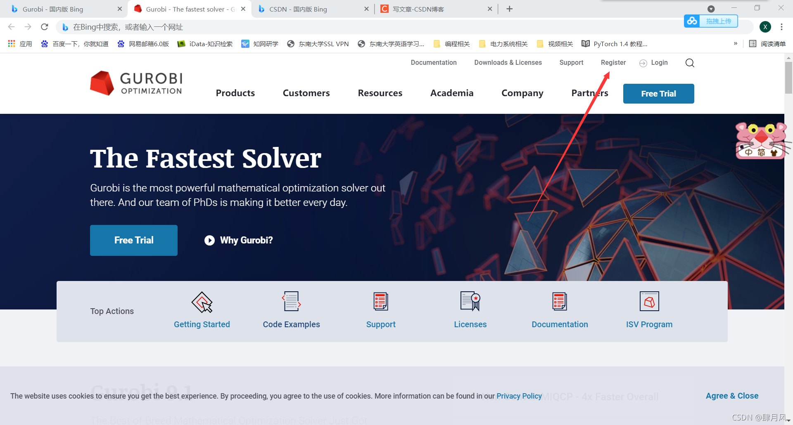The width and height of the screenshot is (793, 425).
Task: Click the green profile avatar X
Action: (765, 27)
